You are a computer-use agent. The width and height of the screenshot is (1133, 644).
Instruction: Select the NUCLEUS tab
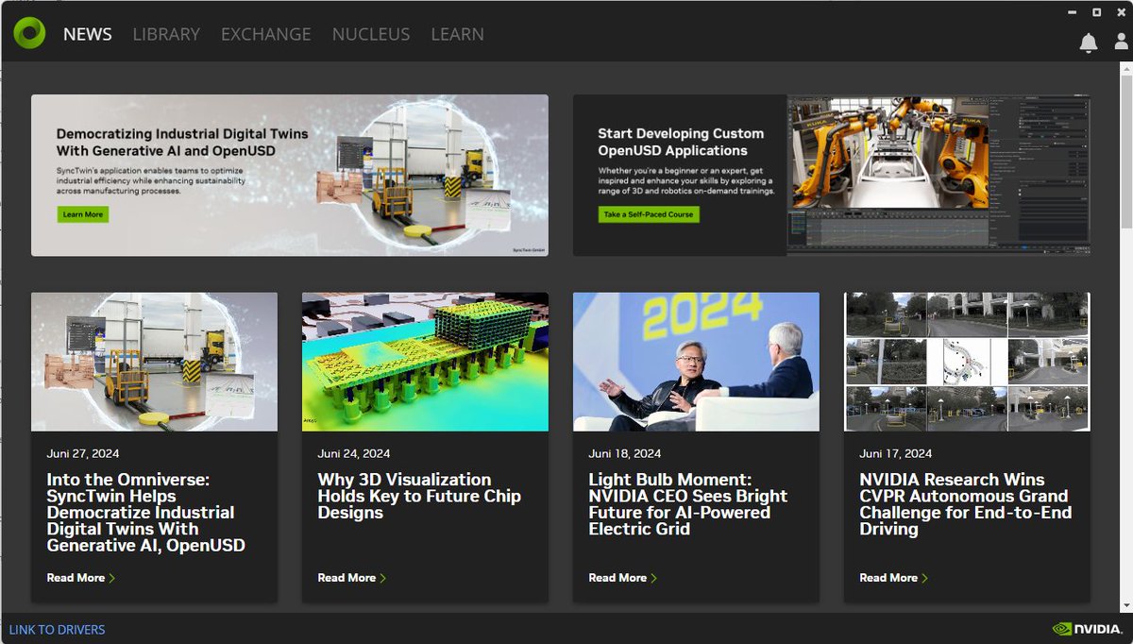[x=371, y=34]
